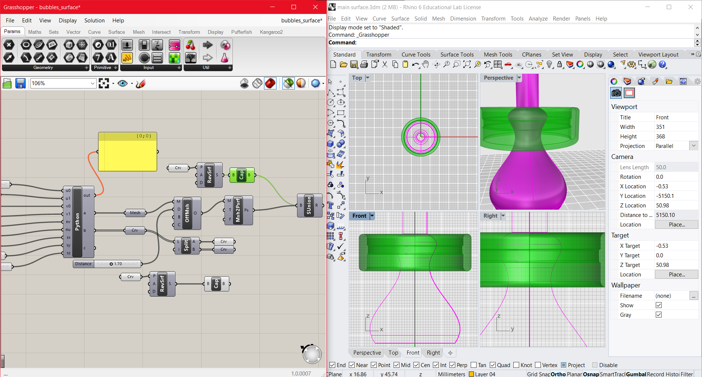Click Zoom Extents icon in Grasshopper canvas toolbar
Viewport: 702px width, 377px height.
click(104, 83)
